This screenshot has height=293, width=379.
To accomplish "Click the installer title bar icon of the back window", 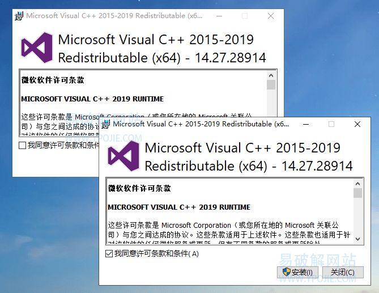I will [19, 16].
